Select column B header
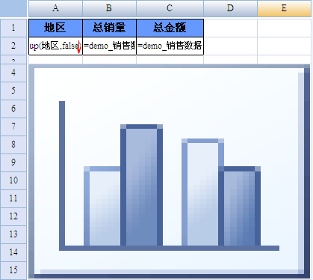 109,8
